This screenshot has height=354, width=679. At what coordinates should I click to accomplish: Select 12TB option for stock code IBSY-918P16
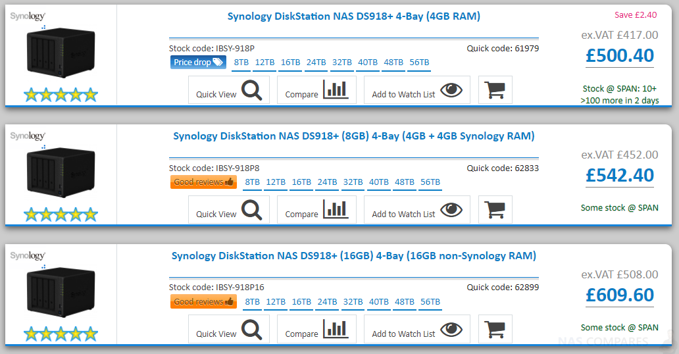point(276,301)
